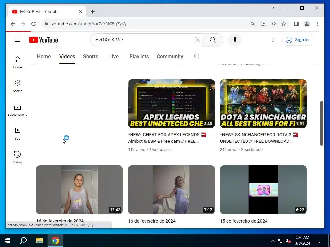
Task: Click the address bar URL
Action: (x=89, y=24)
